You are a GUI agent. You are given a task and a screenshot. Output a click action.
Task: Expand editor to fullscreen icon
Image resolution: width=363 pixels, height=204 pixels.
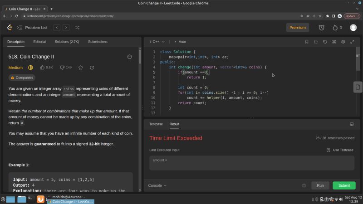(x=352, y=42)
